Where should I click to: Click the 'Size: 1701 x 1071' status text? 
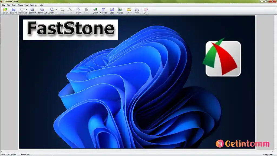(9, 154)
